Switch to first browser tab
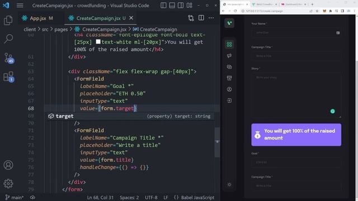 click(x=235, y=4)
